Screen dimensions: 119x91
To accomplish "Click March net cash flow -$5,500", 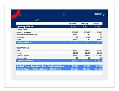I will pos(99,66).
